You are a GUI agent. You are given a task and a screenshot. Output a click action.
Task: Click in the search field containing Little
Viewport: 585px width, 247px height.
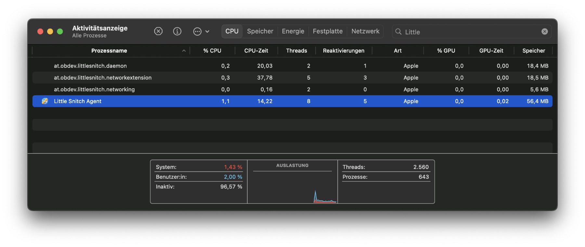click(x=468, y=32)
